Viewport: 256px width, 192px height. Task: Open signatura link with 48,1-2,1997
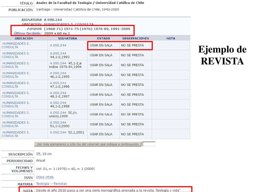[x=58, y=93]
